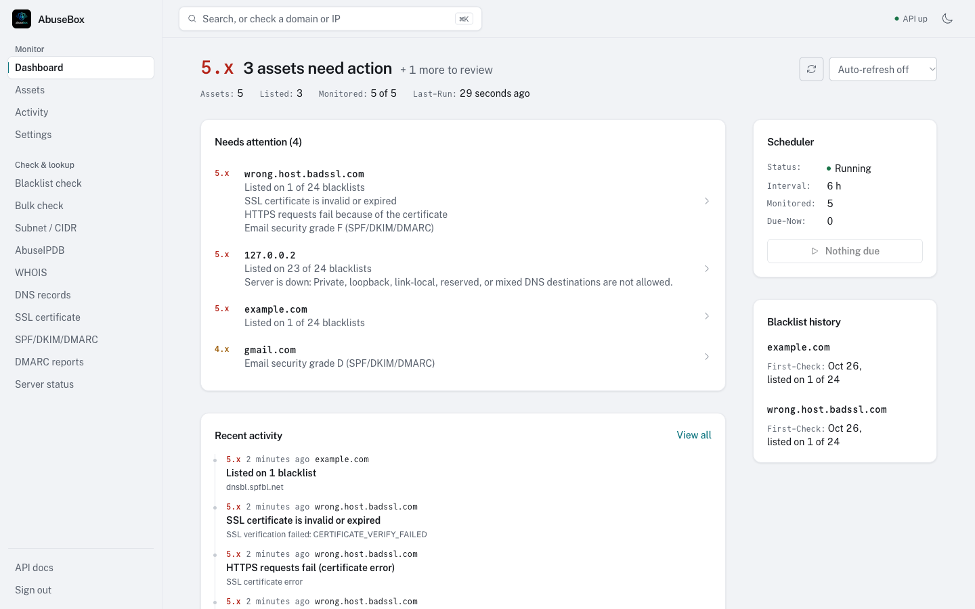The height and width of the screenshot is (609, 975).
Task: Expand the 127.0.0.2 row chevron
Action: point(707,269)
